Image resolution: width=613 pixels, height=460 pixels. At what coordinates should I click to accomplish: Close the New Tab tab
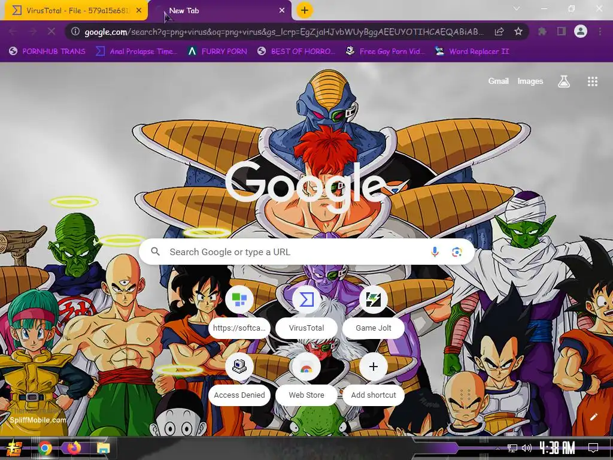[282, 11]
